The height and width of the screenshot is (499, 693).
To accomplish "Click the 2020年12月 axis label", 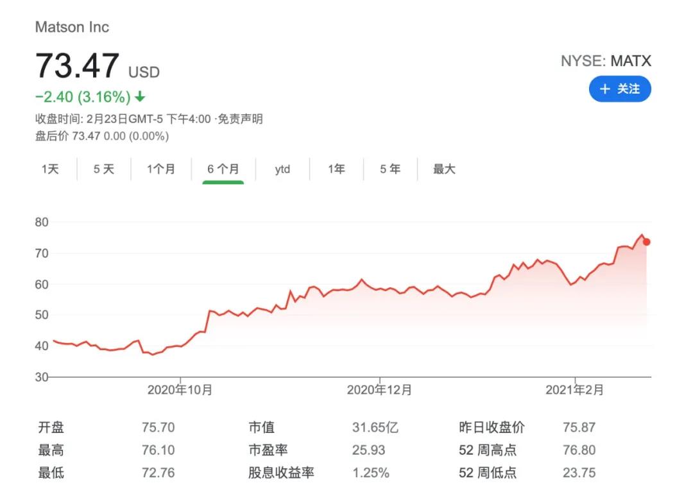I will (381, 389).
